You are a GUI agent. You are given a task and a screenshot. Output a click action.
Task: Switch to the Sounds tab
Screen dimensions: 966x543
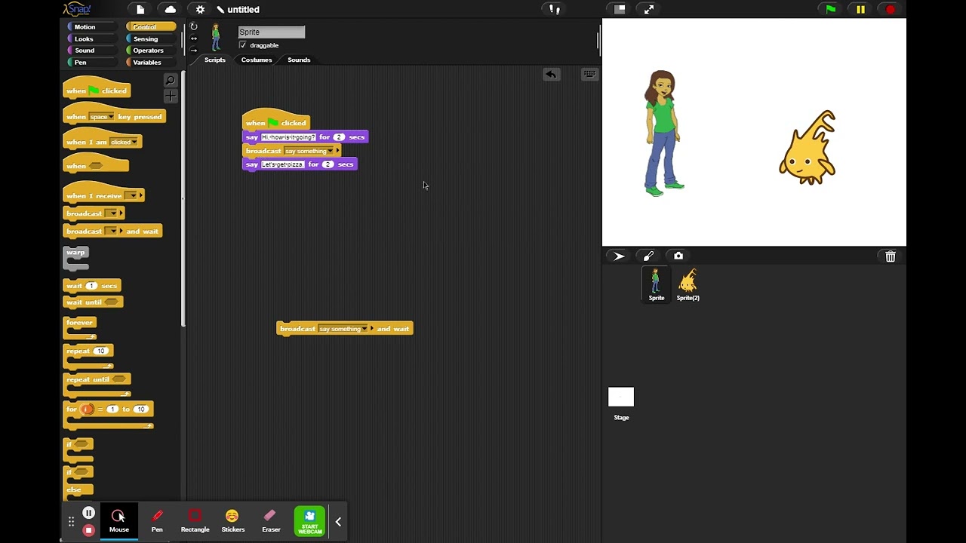coord(299,60)
